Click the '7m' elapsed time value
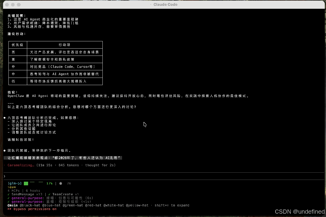 [x=69, y=183]
